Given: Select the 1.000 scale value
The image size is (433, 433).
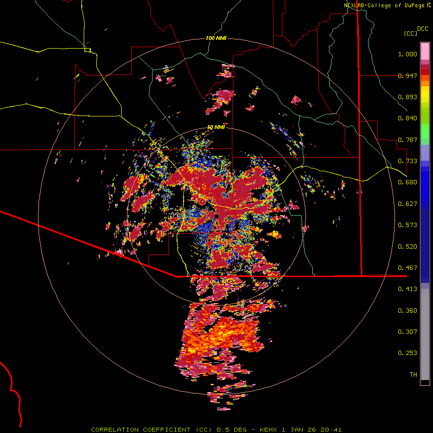Looking at the screenshot, I should (x=408, y=54).
